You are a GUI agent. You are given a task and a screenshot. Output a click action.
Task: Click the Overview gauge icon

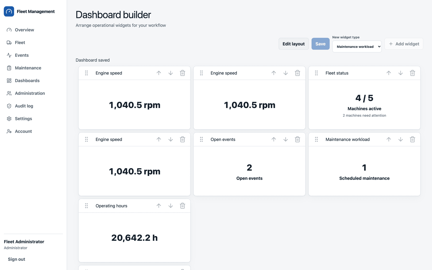(x=9, y=30)
